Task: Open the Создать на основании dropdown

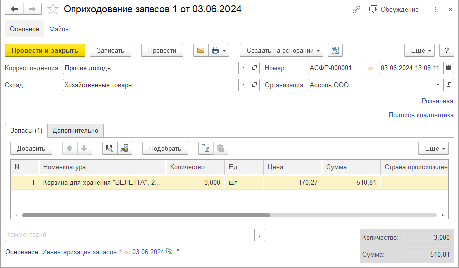Action: click(281, 50)
